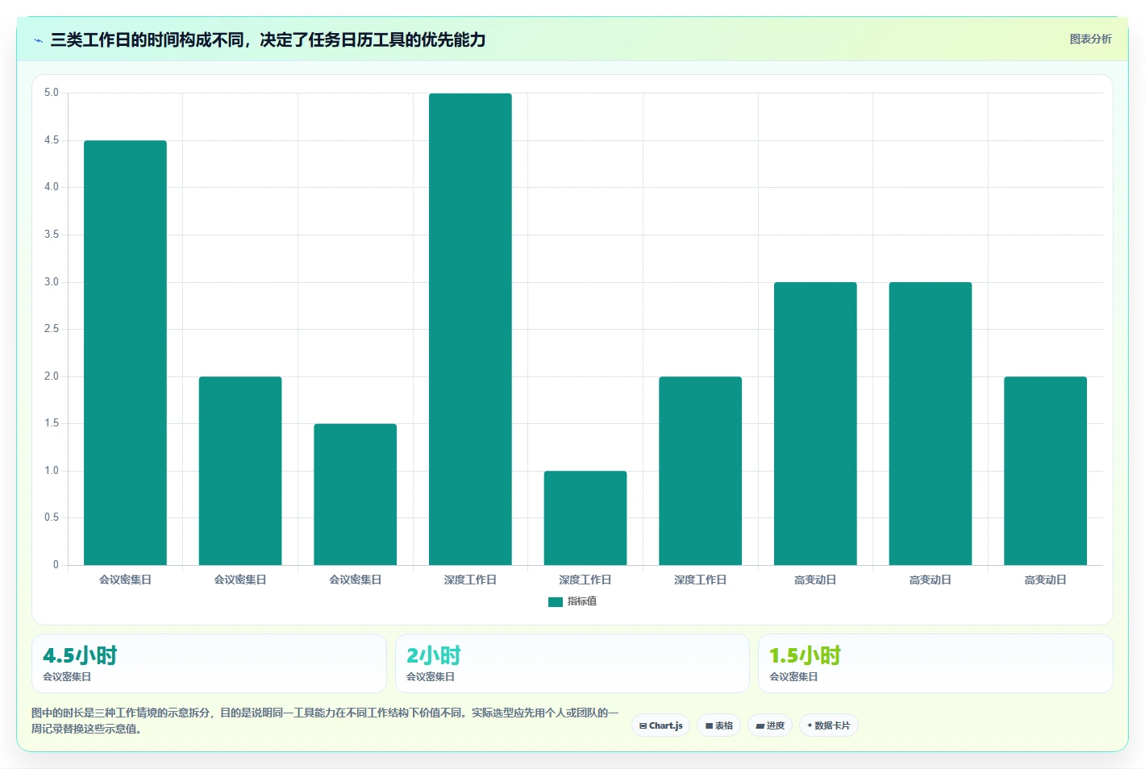Click the 会议密集日 bar reaching 4.5

pos(125,353)
